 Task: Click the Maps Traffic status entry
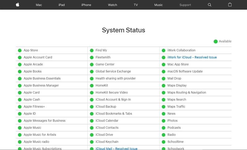coord(176,106)
